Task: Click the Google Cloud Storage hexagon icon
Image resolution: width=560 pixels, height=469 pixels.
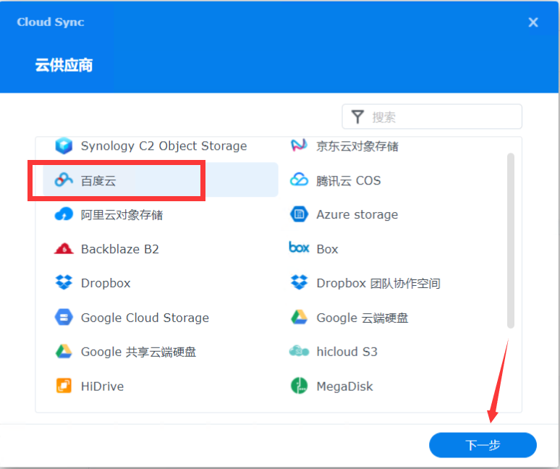Action: (x=64, y=317)
